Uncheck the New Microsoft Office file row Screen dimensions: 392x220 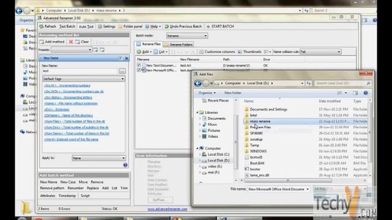(139, 70)
